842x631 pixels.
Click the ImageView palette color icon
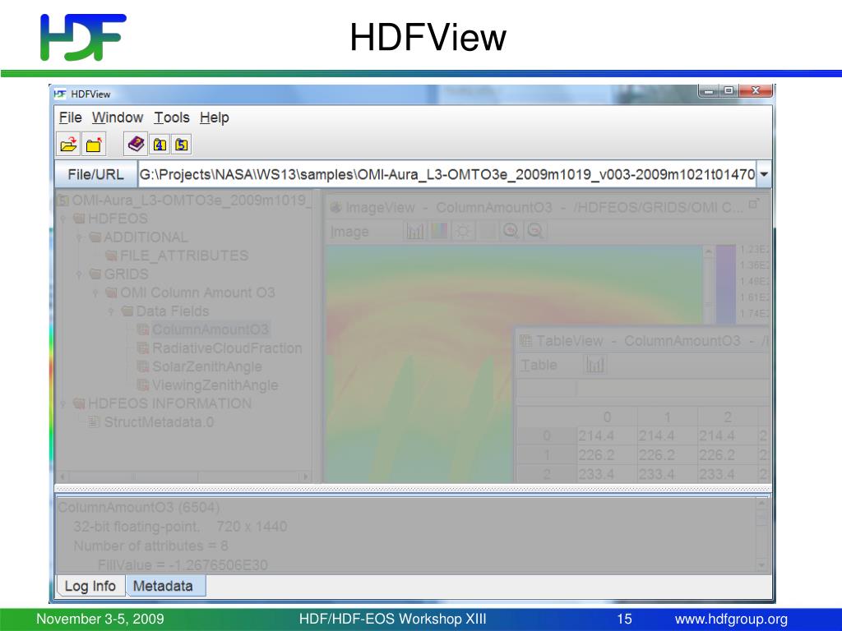coord(439,231)
